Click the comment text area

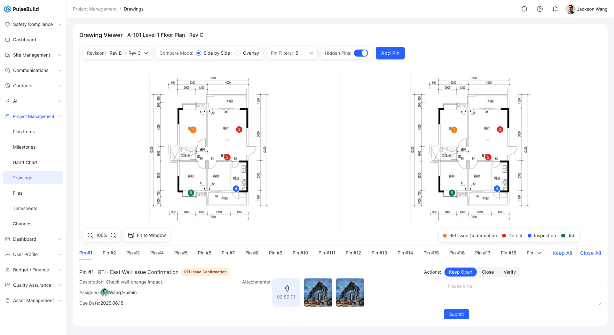tap(522, 293)
